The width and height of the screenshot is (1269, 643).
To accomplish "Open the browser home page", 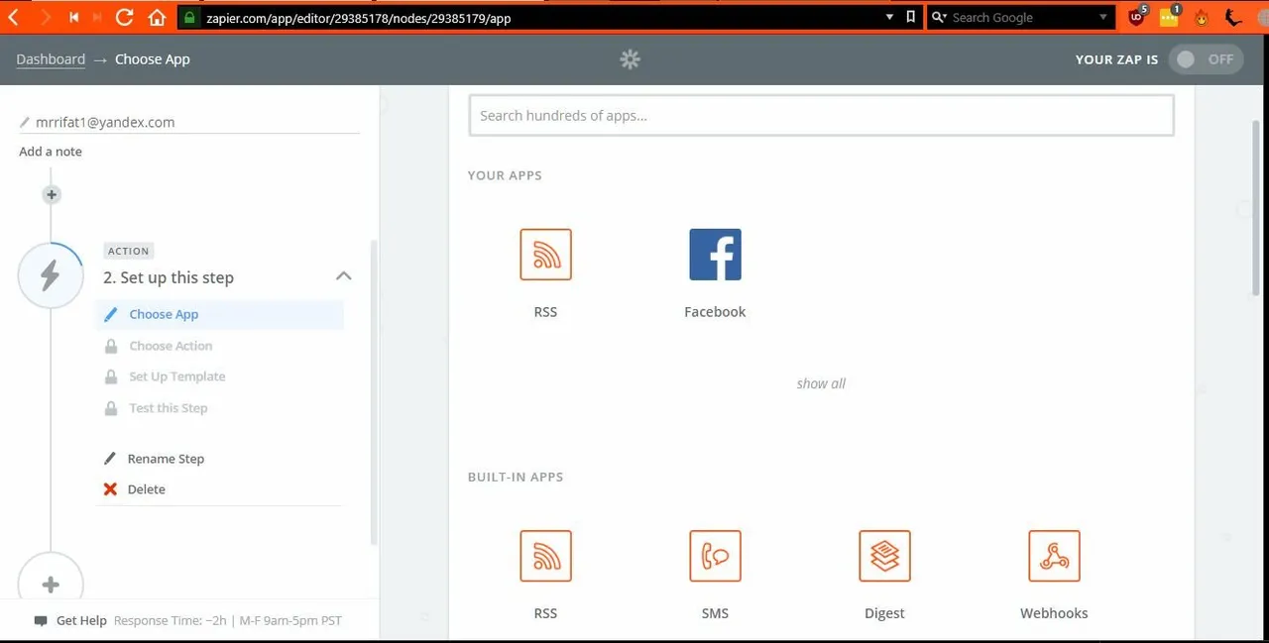I will (156, 17).
